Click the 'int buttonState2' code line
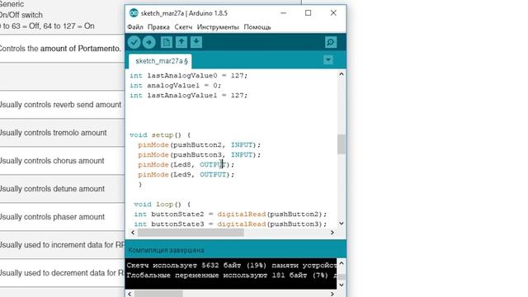The image size is (528, 297). (x=230, y=214)
